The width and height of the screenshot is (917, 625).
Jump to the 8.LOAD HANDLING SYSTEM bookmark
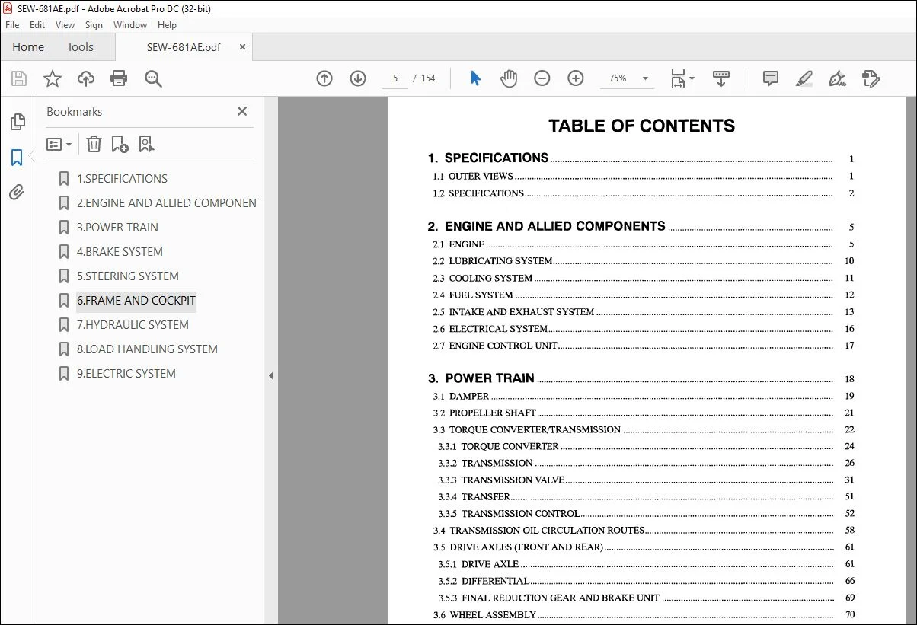click(147, 349)
